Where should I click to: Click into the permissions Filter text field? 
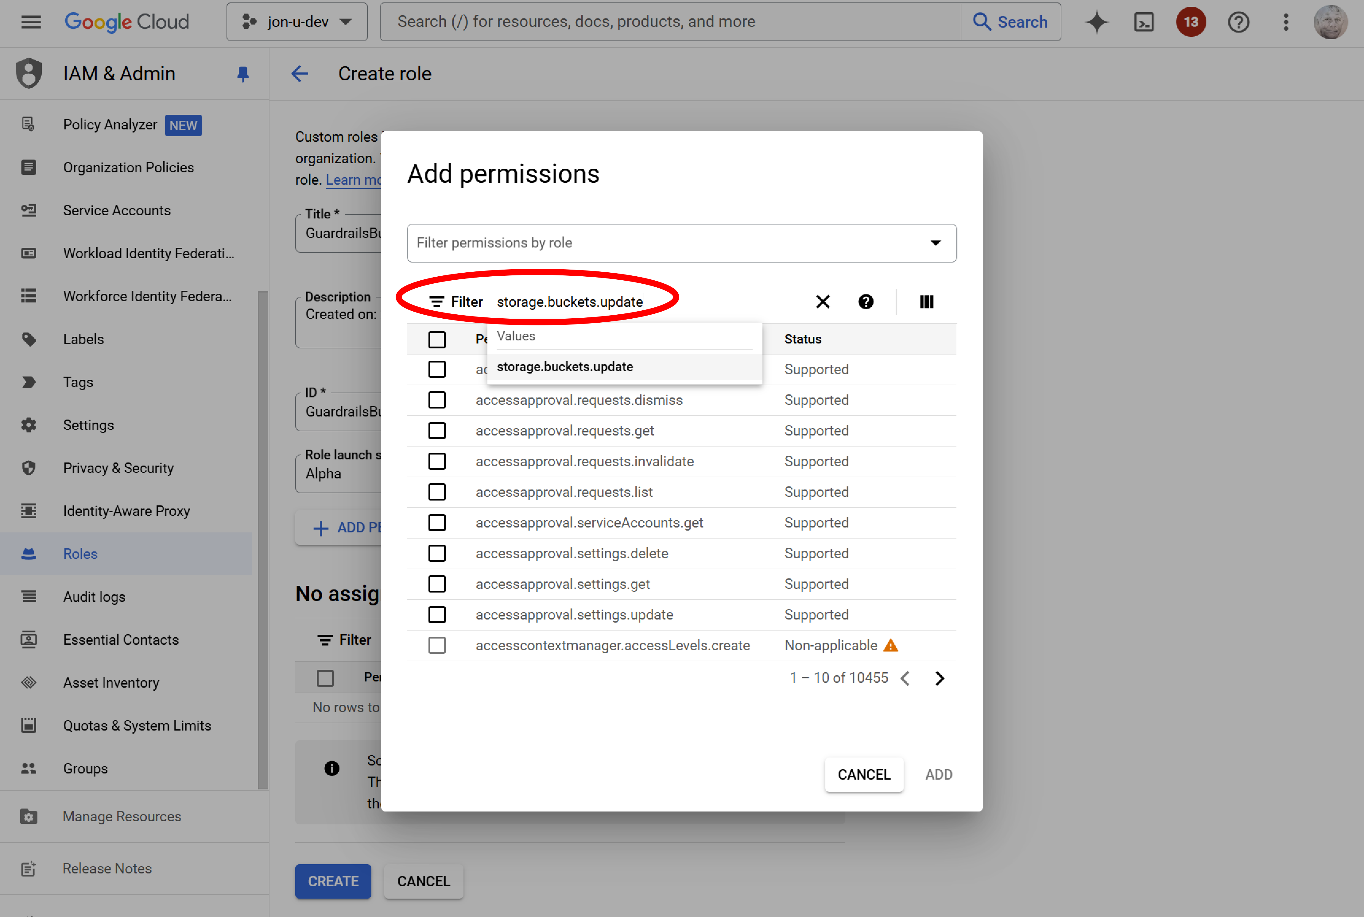644,302
